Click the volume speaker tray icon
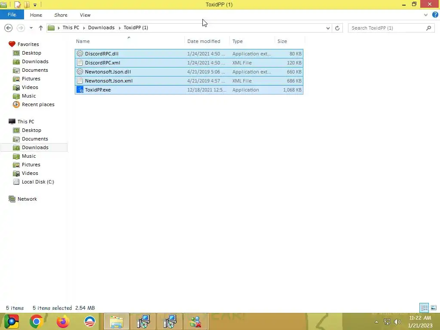The width and height of the screenshot is (440, 330). pyautogui.click(x=397, y=322)
